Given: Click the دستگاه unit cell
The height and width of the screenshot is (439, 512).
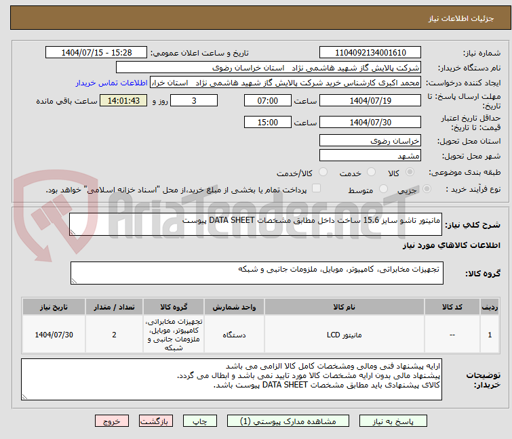Looking at the screenshot, I should 234,335.
